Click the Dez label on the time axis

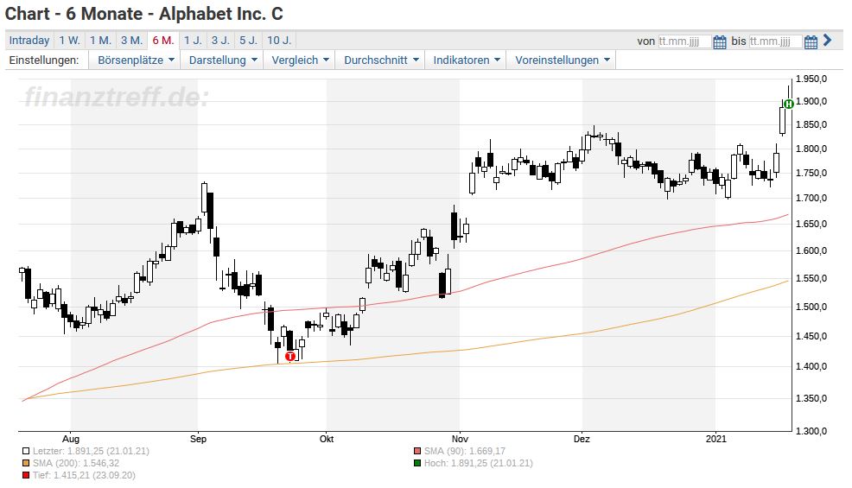pyautogui.click(x=582, y=439)
